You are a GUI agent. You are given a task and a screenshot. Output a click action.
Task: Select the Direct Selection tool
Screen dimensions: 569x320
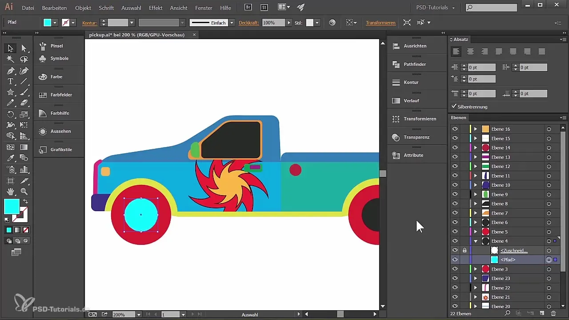pyautogui.click(x=24, y=48)
